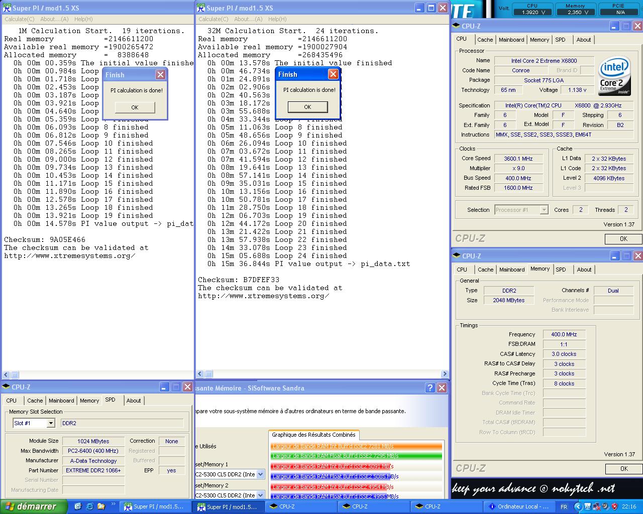Image resolution: width=643 pixels, height=514 pixels.
Task: Click the FR language indicator
Action: pos(564,507)
